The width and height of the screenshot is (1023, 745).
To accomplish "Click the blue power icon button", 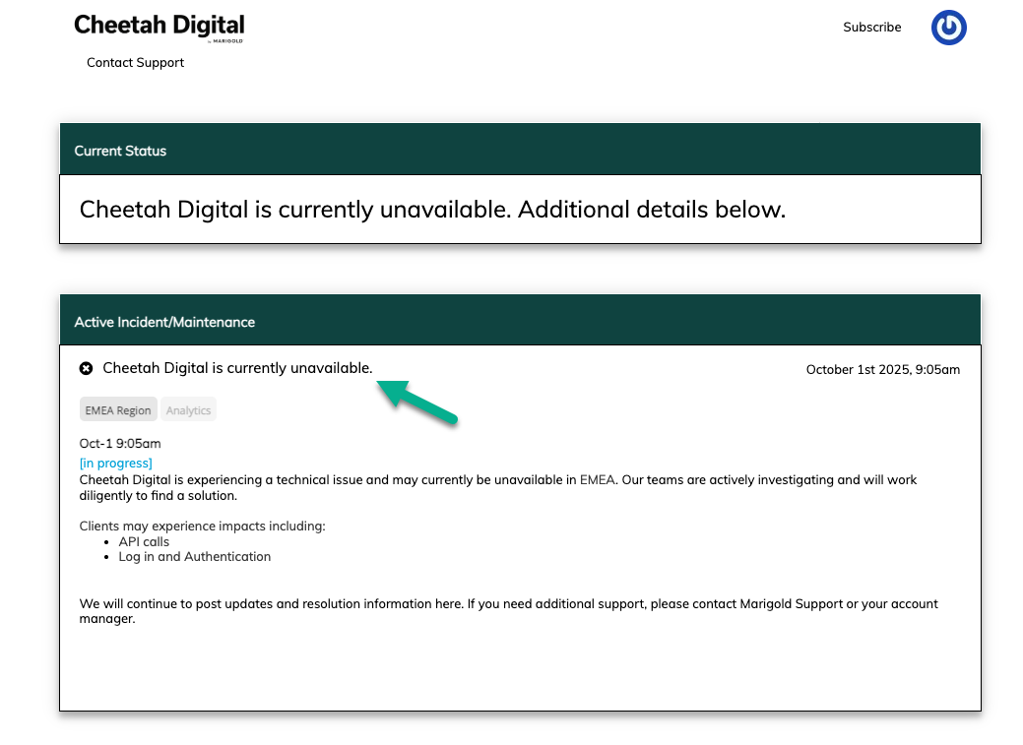I will point(948,28).
